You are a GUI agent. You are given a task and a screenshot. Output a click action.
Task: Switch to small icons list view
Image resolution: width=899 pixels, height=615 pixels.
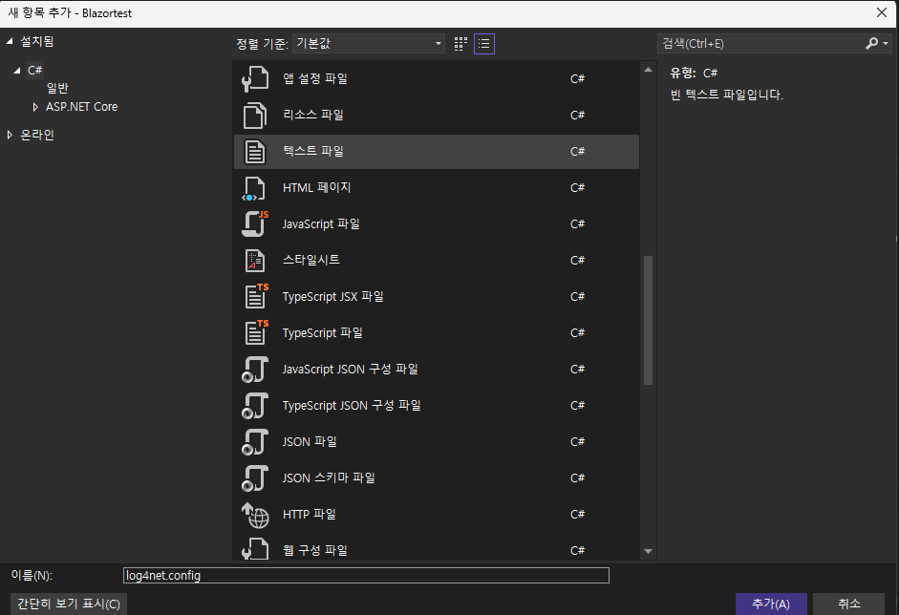484,44
